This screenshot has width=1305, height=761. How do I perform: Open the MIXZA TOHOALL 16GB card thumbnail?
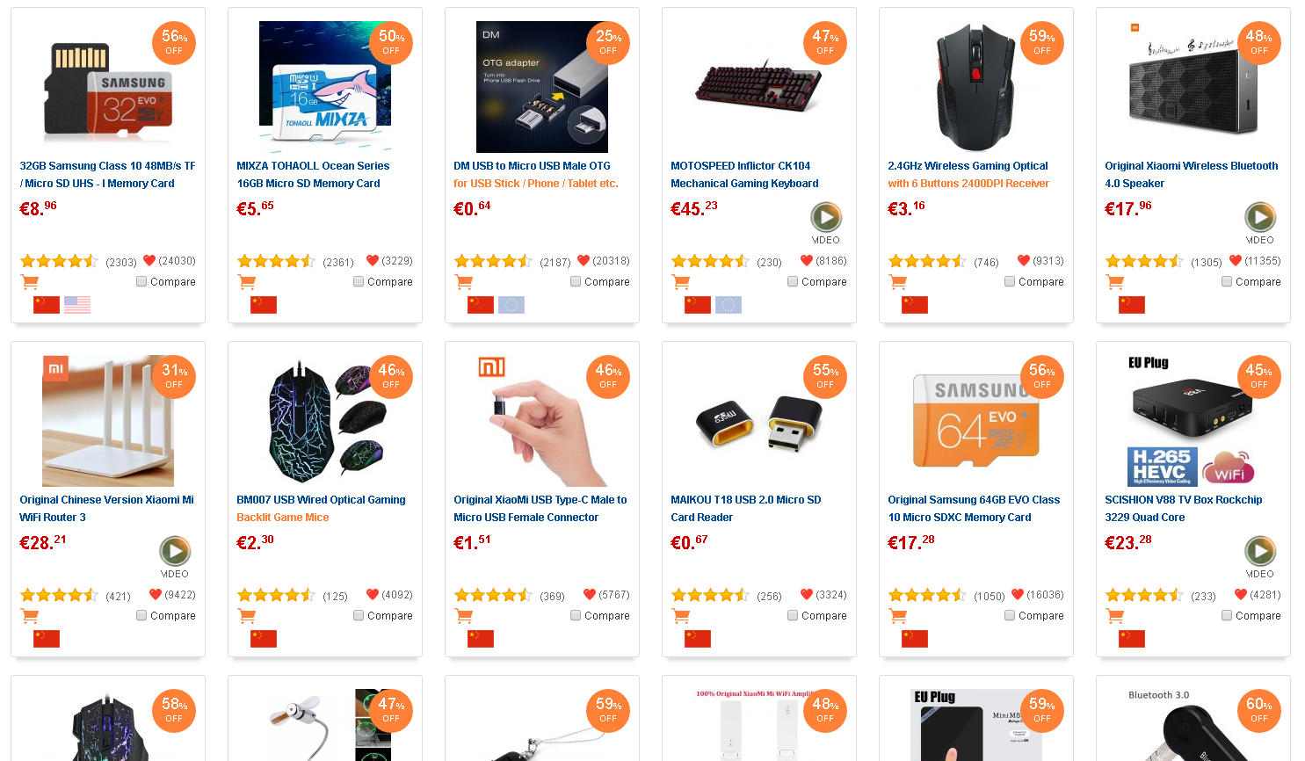pyautogui.click(x=325, y=87)
